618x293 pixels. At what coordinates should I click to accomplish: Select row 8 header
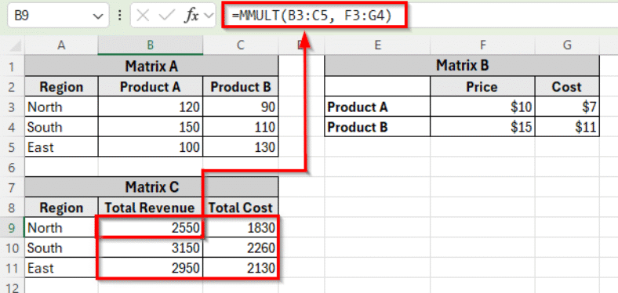[12, 208]
